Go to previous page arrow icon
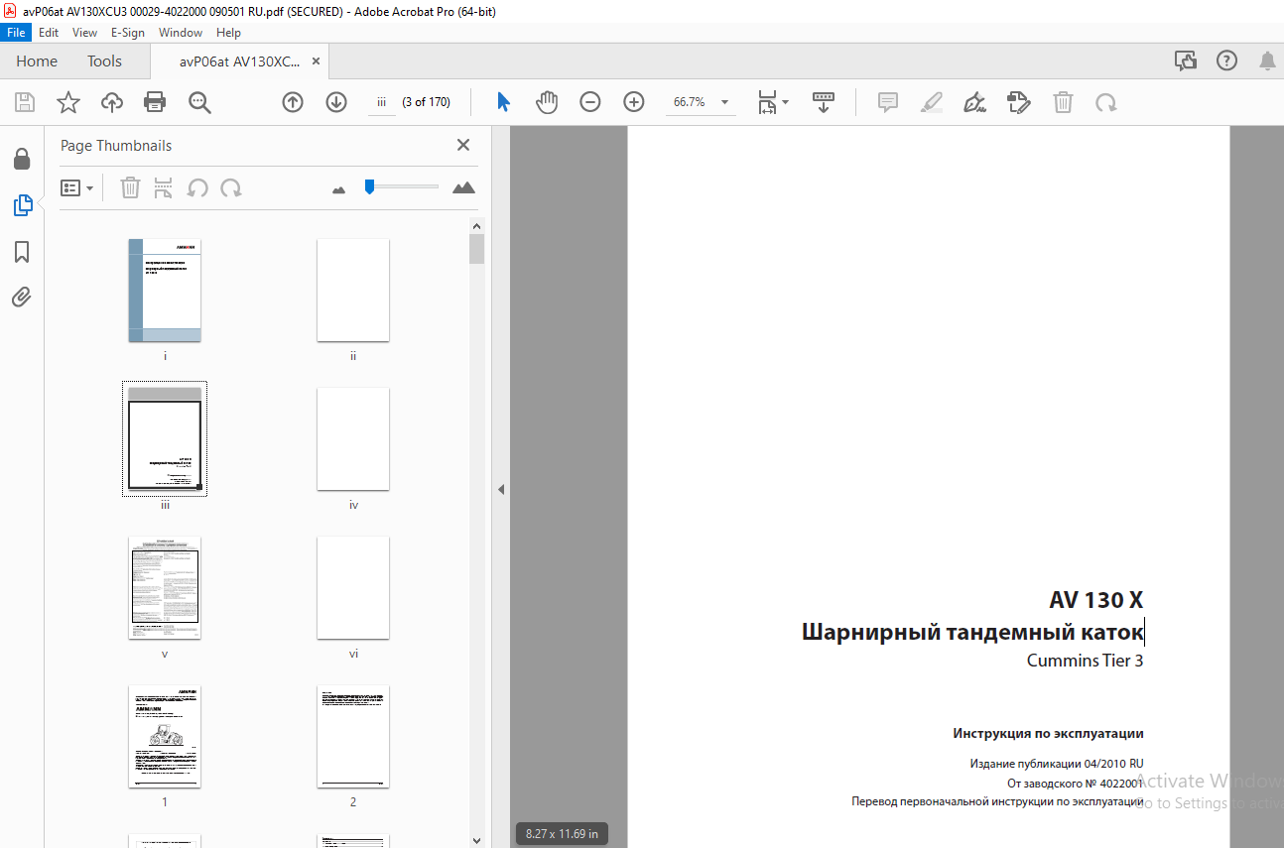 point(293,102)
